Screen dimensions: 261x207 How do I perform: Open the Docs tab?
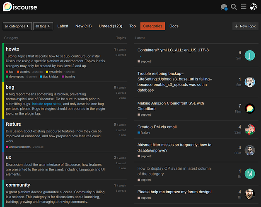coord(174,26)
